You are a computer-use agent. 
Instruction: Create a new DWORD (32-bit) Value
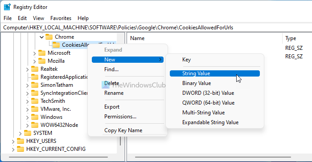tap(215, 93)
